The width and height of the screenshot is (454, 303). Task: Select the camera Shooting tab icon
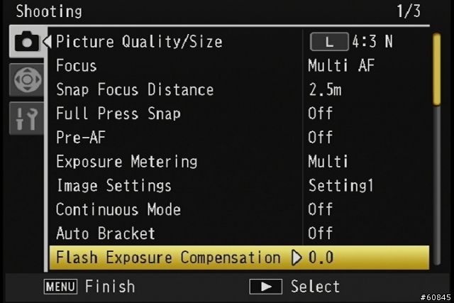coord(27,41)
